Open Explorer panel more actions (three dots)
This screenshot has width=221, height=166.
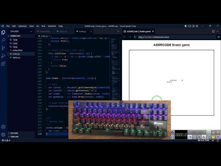[x=31, y=31]
